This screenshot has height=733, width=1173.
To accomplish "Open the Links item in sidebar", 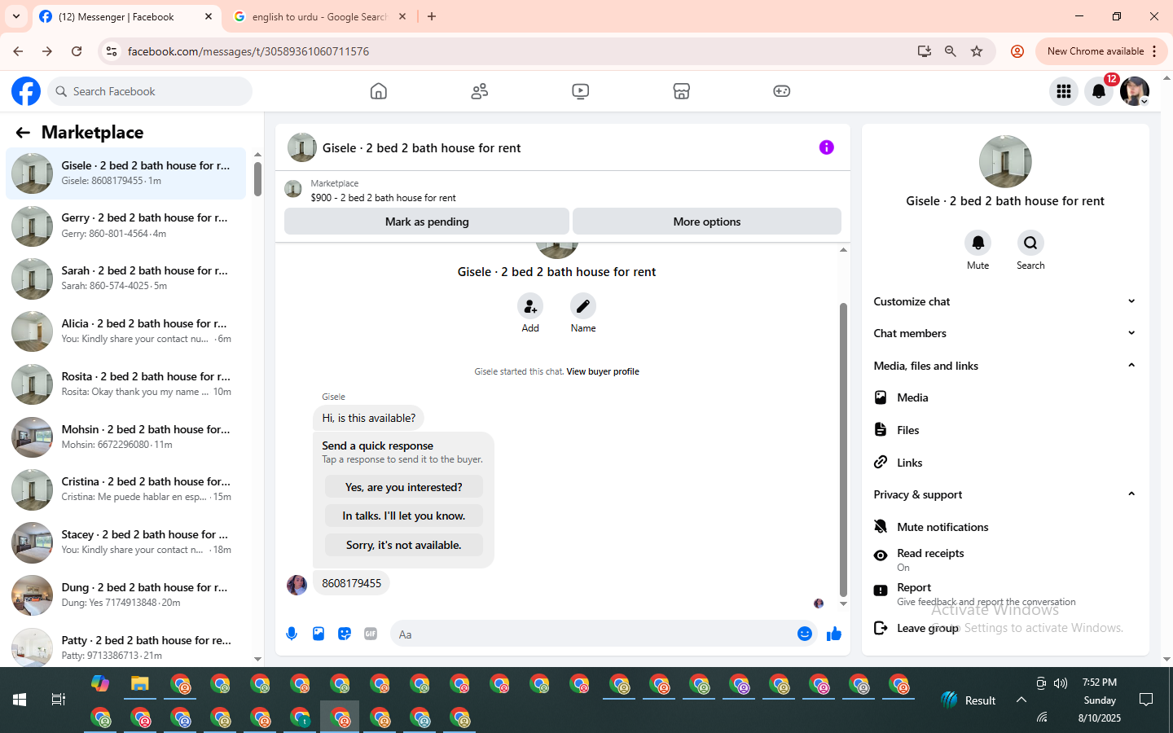I will pyautogui.click(x=1005, y=463).
